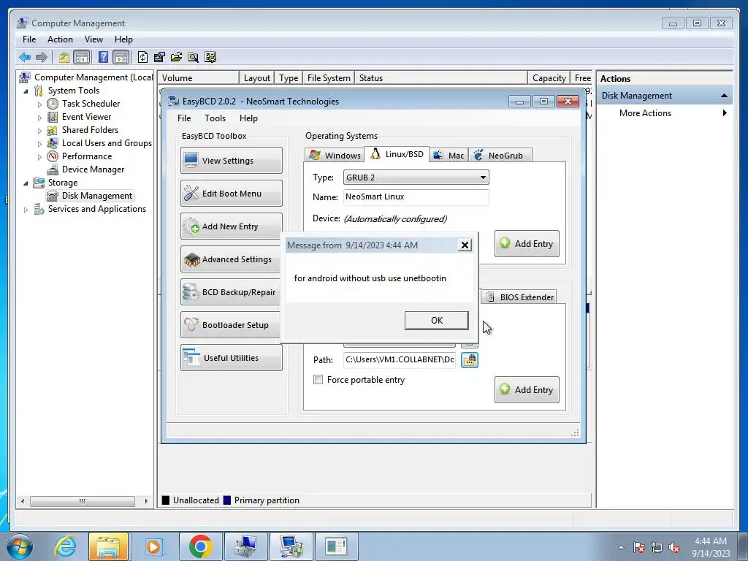This screenshot has height=561, width=748.
Task: Expand the Event Viewer node
Action: (39, 118)
